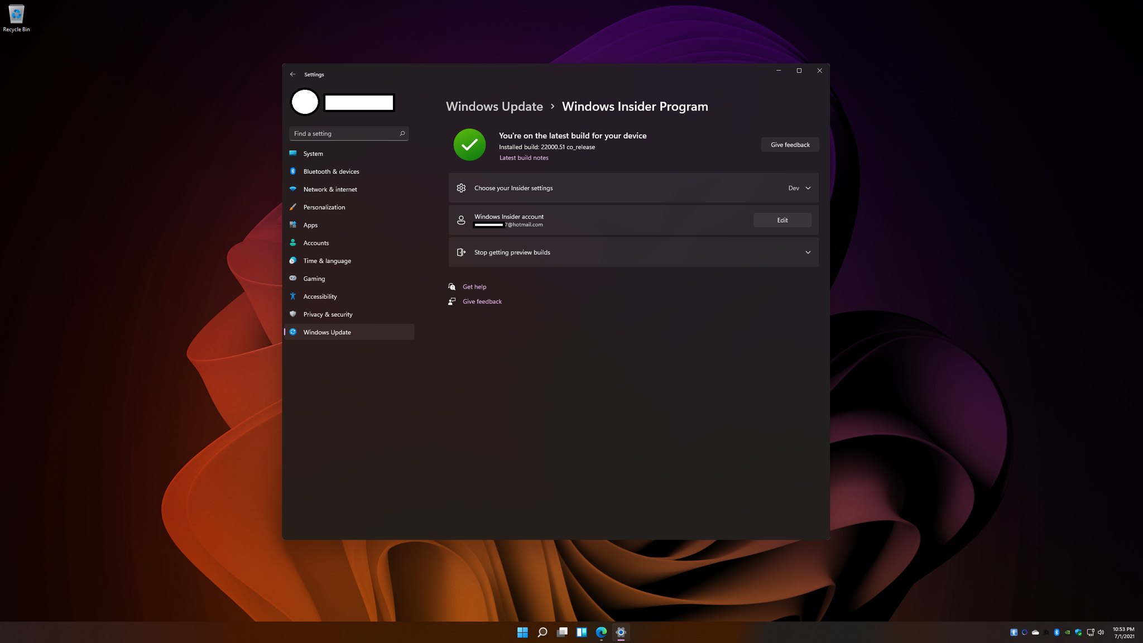Viewport: 1143px width, 643px height.
Task: Open Widgets icon on the taskbar
Action: 582,632
